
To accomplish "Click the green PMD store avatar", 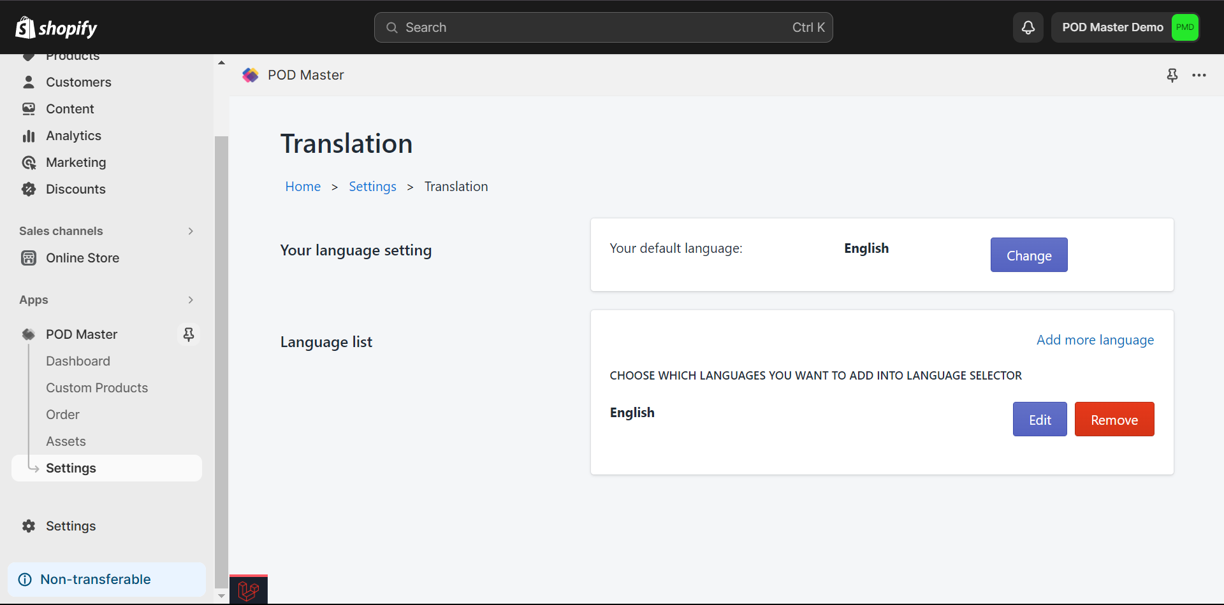I will click(x=1184, y=27).
